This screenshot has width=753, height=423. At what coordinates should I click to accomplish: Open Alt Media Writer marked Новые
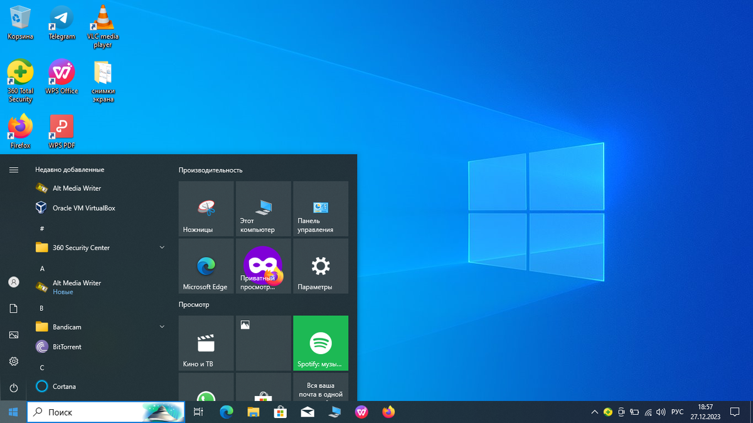point(100,287)
